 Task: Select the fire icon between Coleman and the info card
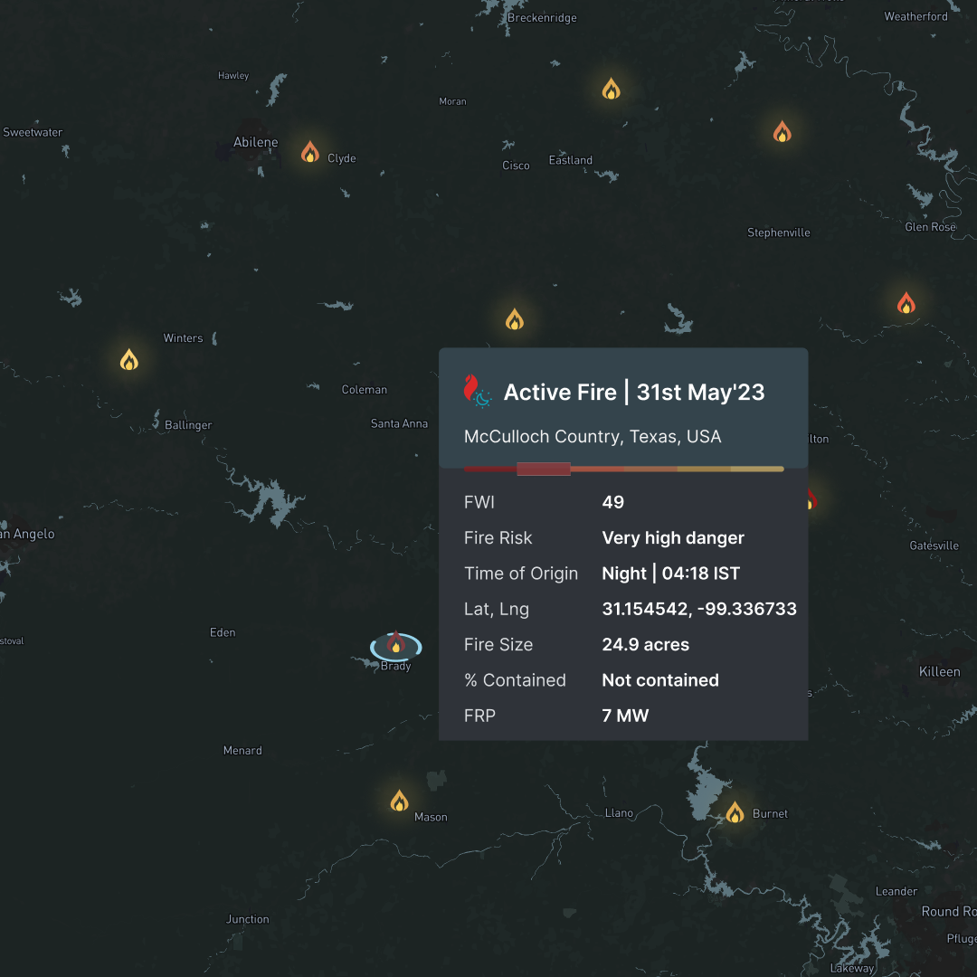[515, 318]
